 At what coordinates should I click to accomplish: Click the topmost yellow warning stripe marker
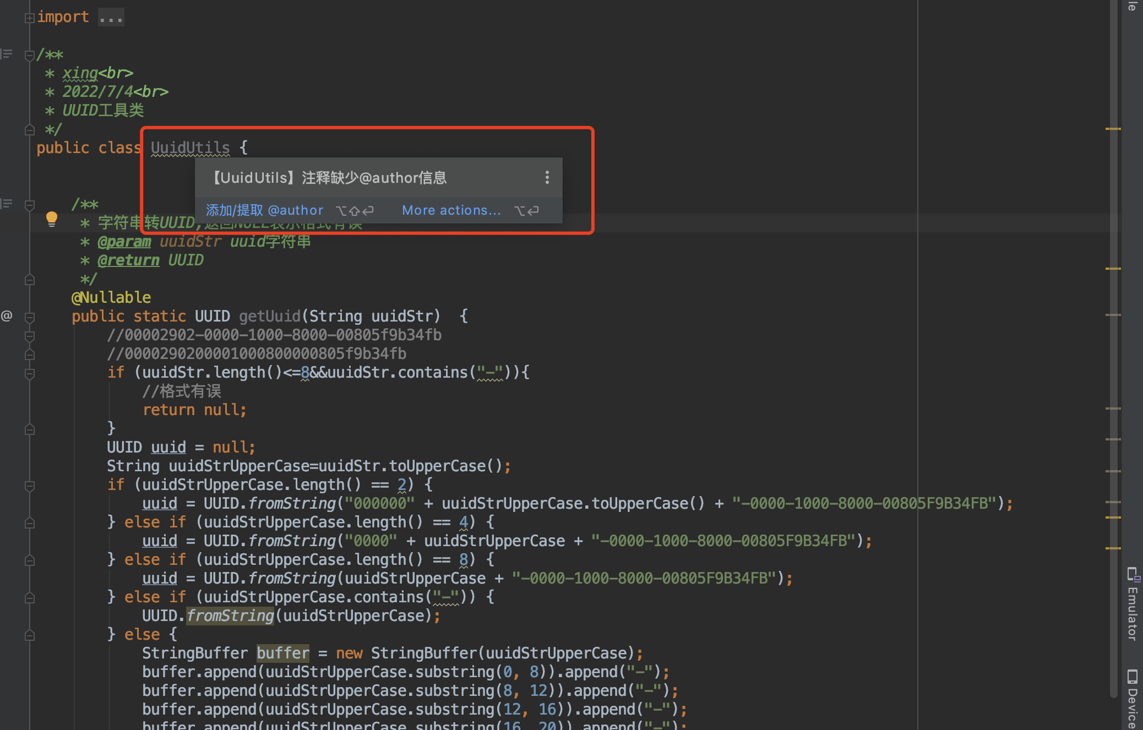(x=1113, y=129)
